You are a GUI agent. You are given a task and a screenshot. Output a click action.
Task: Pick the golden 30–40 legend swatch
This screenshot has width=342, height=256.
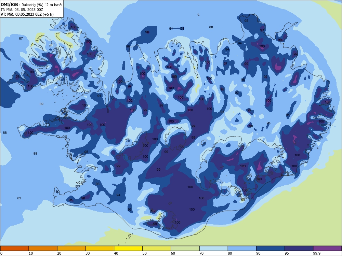(x=100, y=248)
